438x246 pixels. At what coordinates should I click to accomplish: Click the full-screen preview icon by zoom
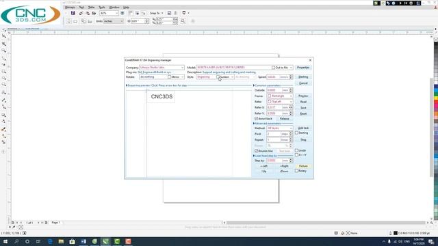click(x=123, y=13)
